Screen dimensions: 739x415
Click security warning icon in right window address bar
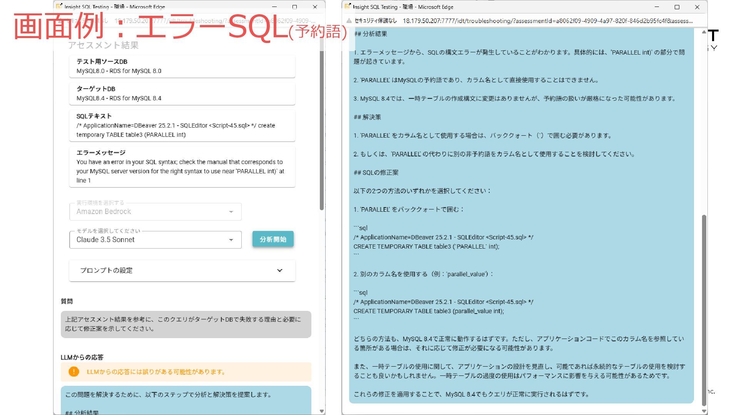coord(349,21)
